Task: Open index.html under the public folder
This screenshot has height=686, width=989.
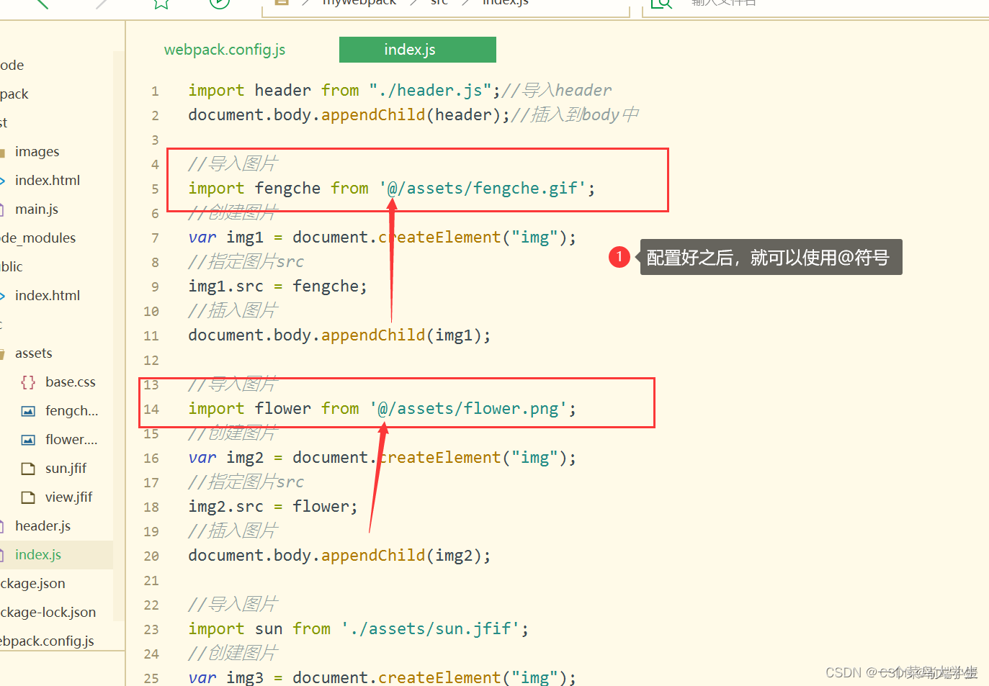Action: [48, 296]
